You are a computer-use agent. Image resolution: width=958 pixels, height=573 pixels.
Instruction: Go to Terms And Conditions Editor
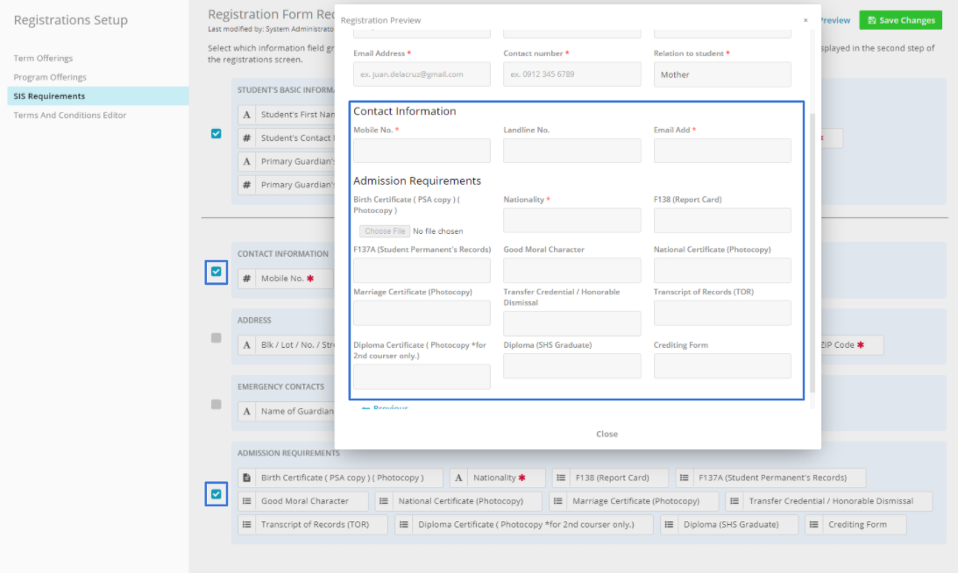pyautogui.click(x=70, y=116)
